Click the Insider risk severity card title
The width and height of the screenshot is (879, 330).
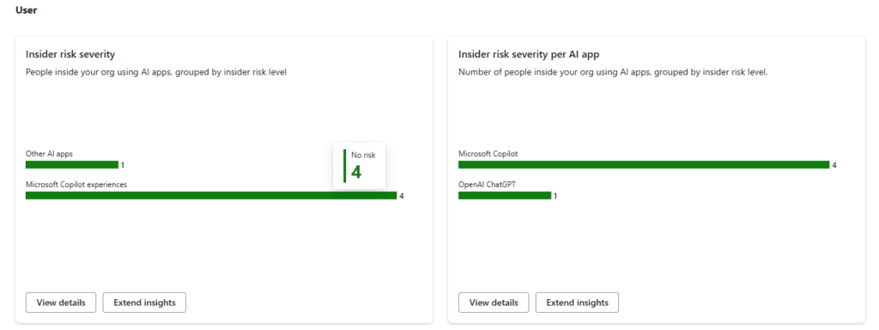click(70, 54)
